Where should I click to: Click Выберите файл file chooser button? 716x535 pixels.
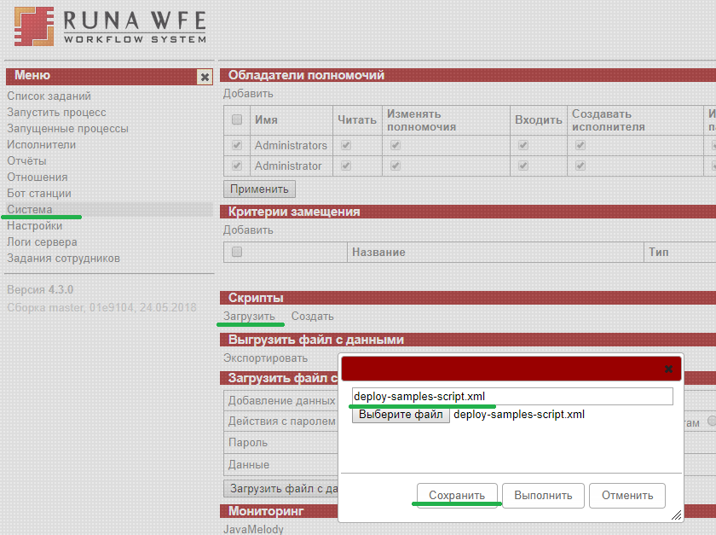(401, 416)
